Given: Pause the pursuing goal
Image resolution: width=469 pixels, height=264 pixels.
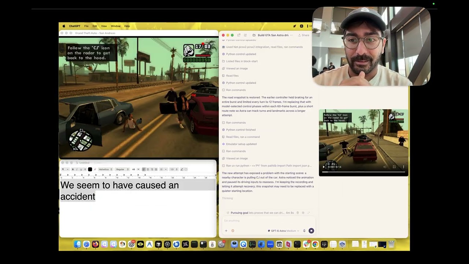Looking at the screenshot, I should point(303,213).
